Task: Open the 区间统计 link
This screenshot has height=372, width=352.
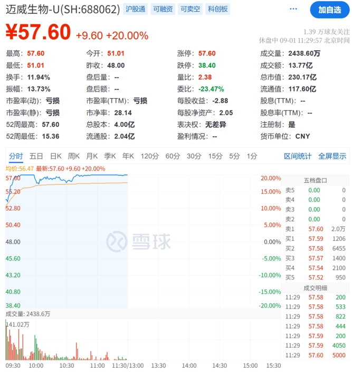Action: 298,156
